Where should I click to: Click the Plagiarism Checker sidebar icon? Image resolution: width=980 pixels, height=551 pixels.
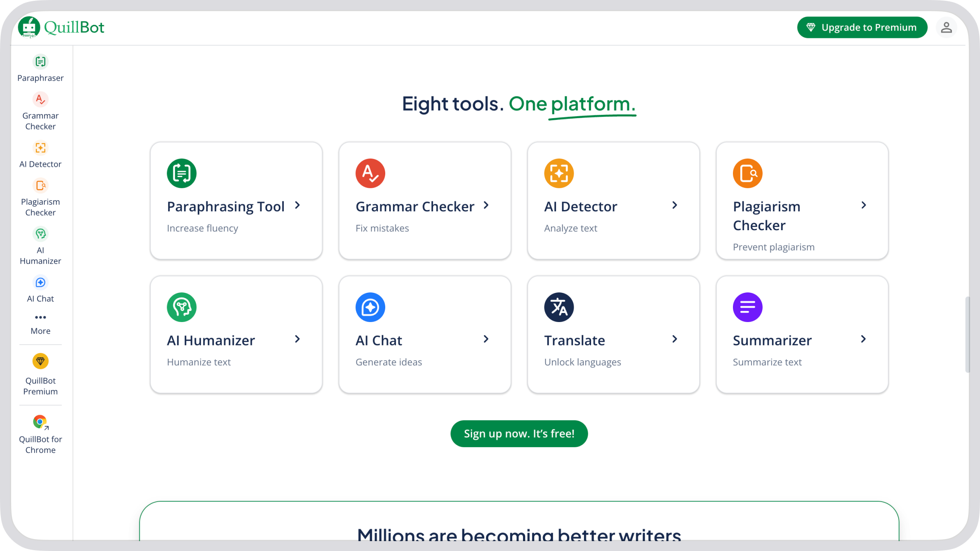(40, 186)
